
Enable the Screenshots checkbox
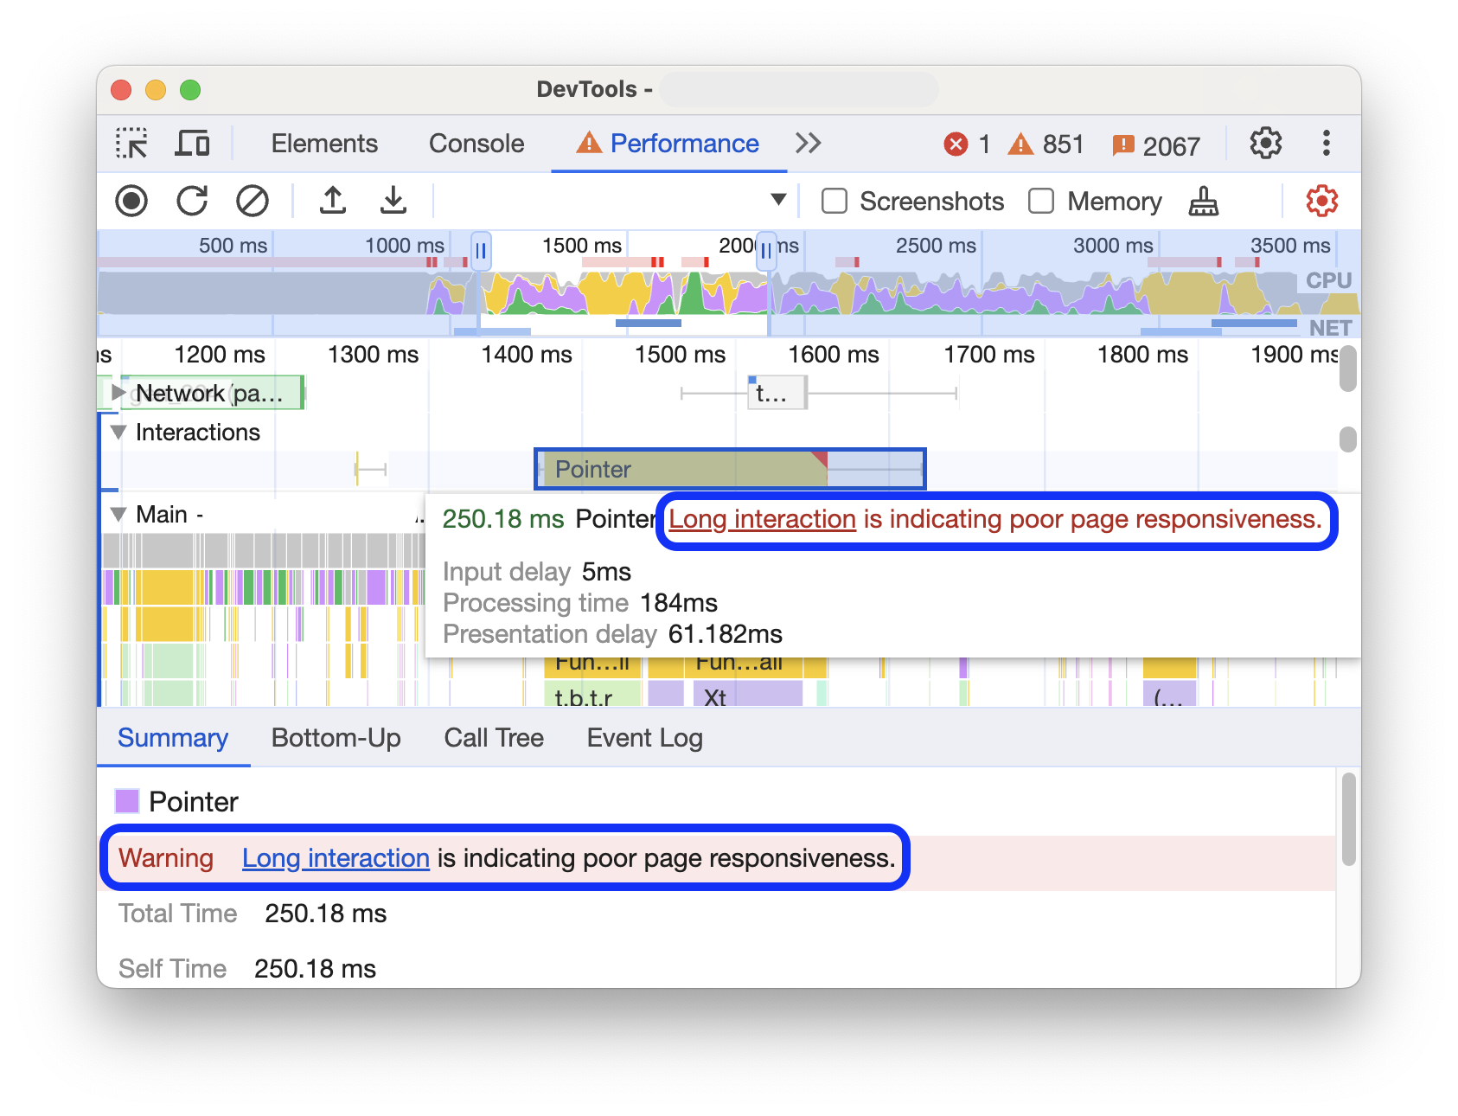click(835, 201)
